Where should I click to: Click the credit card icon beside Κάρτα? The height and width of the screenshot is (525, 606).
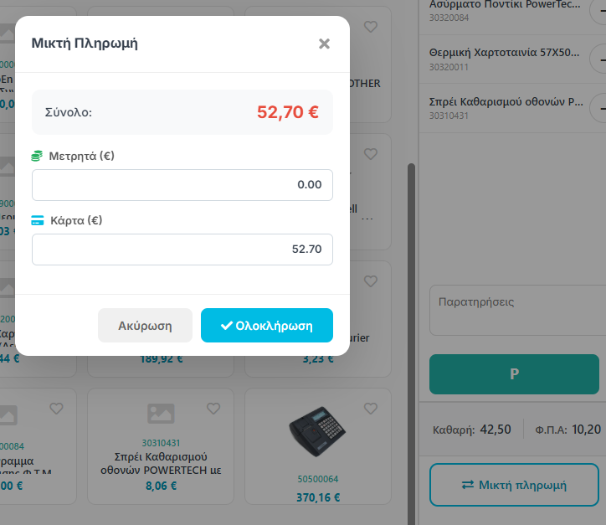[37, 221]
